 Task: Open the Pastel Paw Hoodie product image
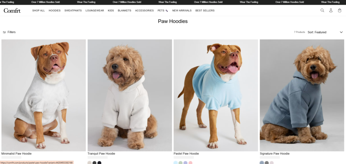pyautogui.click(x=216, y=95)
